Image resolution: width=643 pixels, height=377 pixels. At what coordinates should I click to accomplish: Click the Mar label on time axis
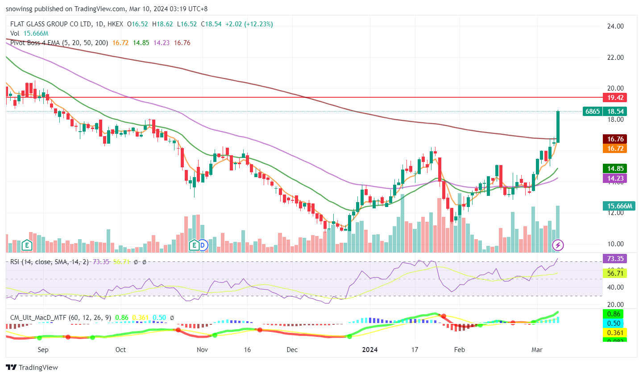point(537,350)
